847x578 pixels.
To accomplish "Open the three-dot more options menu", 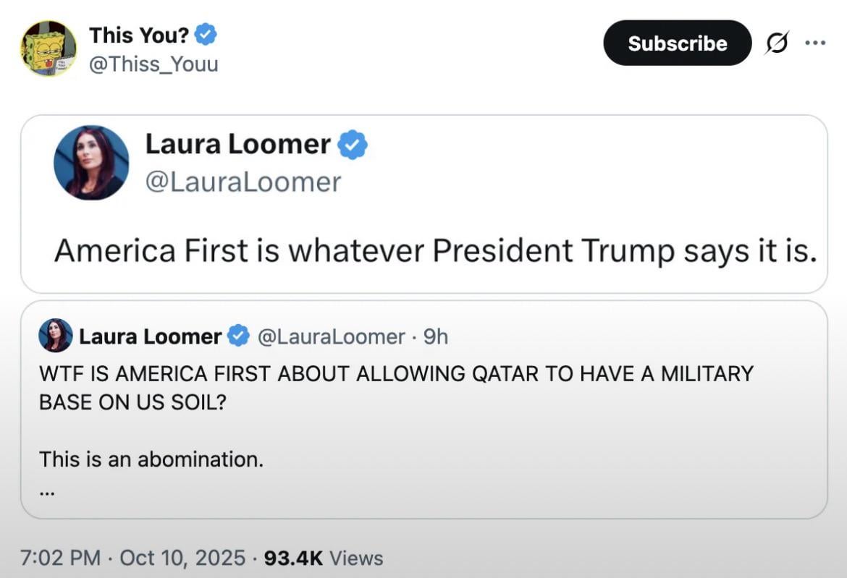I will pyautogui.click(x=815, y=43).
